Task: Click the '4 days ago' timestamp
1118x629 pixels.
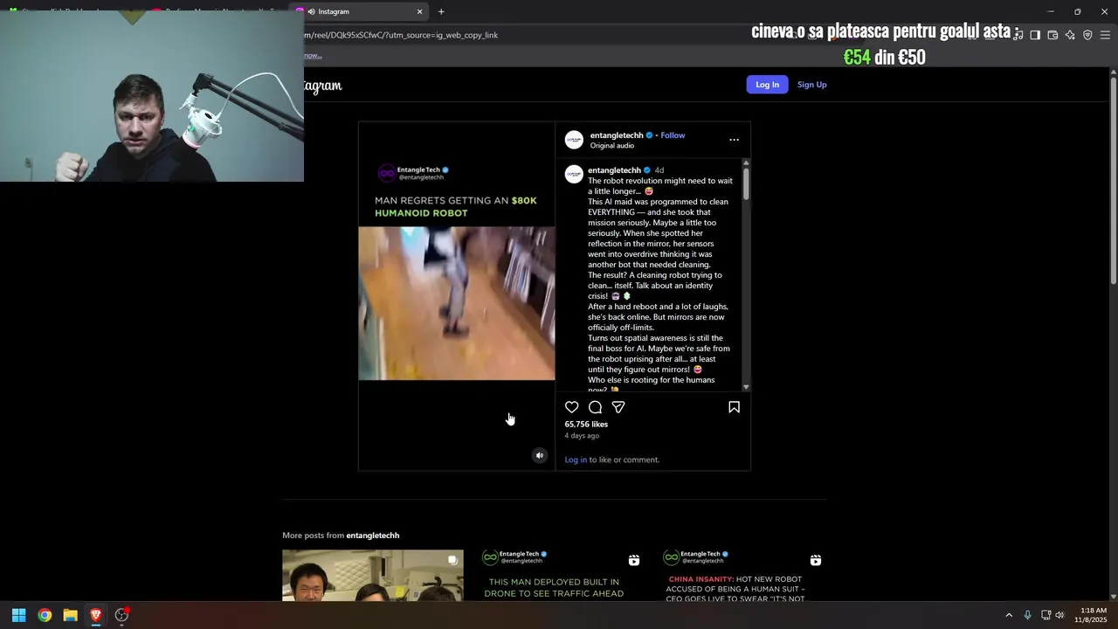Action: click(582, 436)
